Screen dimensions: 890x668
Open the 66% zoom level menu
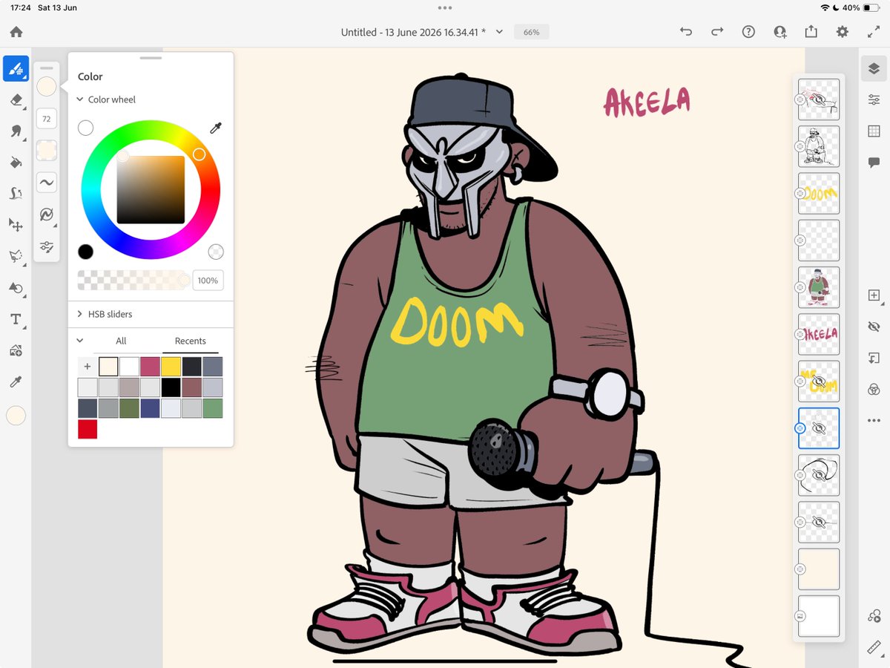click(x=531, y=32)
